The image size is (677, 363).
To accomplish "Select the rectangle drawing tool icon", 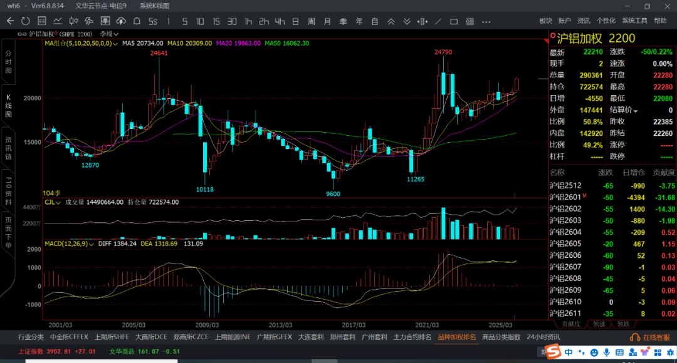I will pyautogui.click(x=454, y=21).
